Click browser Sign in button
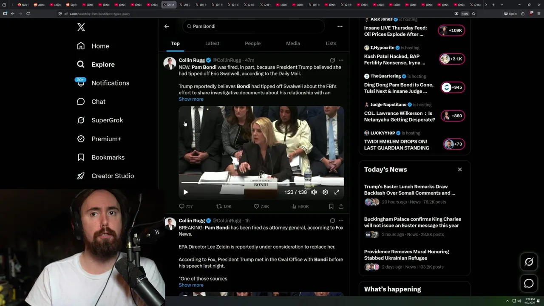 click(x=510, y=14)
